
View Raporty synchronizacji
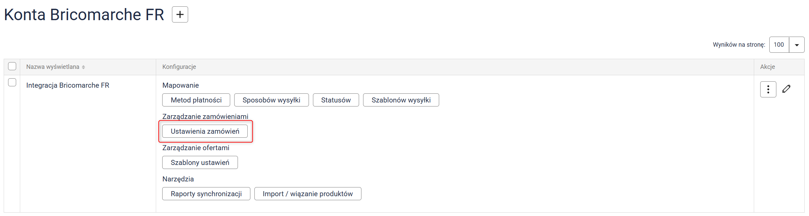click(x=206, y=194)
